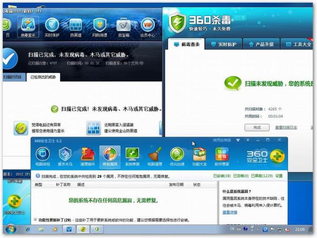
Task: Click 使用经典版 link in 360安全卫士 title bar
Action: click(222, 140)
